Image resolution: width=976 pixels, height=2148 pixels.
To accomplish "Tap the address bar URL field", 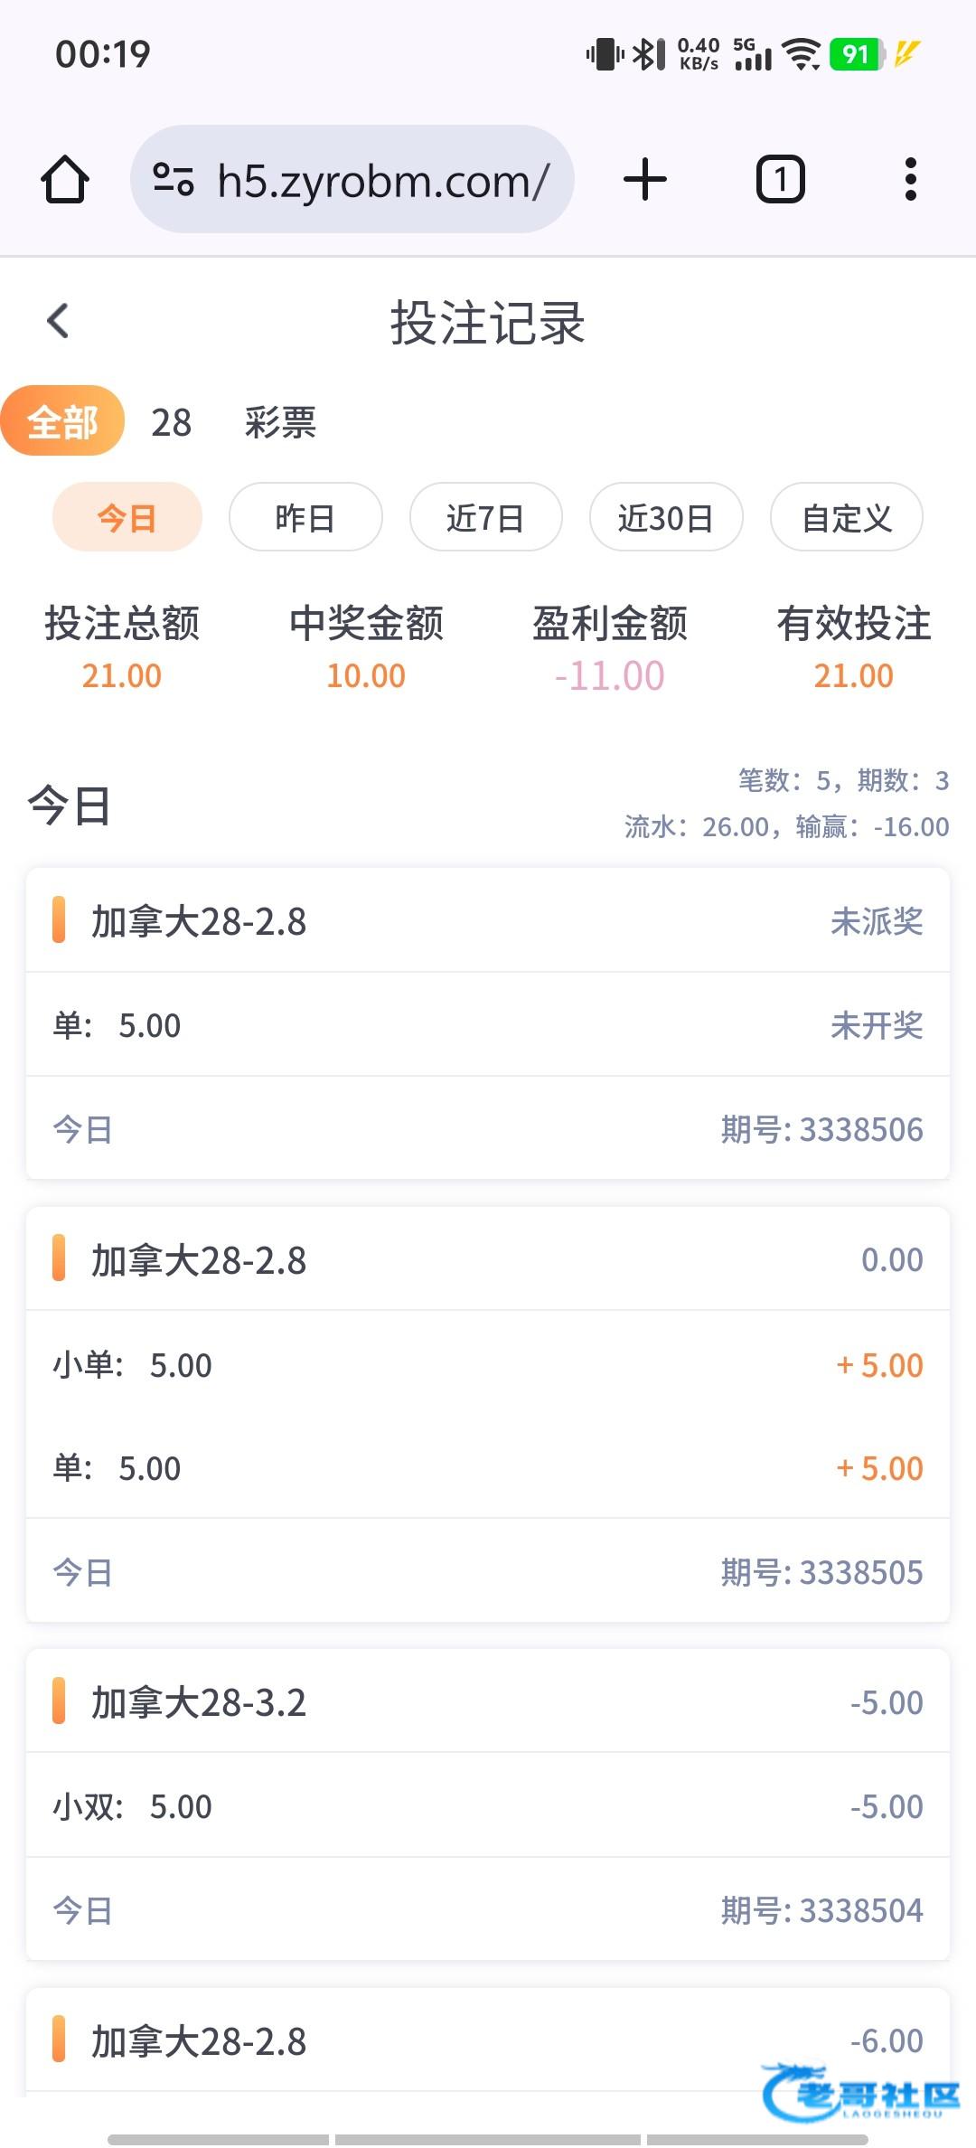I will click(383, 181).
